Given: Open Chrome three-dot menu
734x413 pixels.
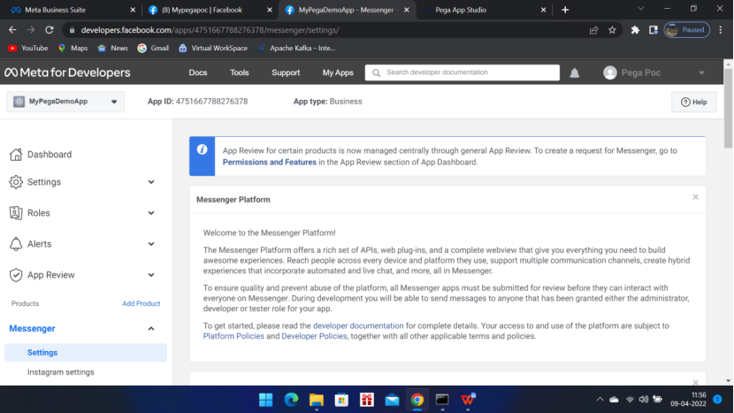Looking at the screenshot, I should tap(721, 30).
